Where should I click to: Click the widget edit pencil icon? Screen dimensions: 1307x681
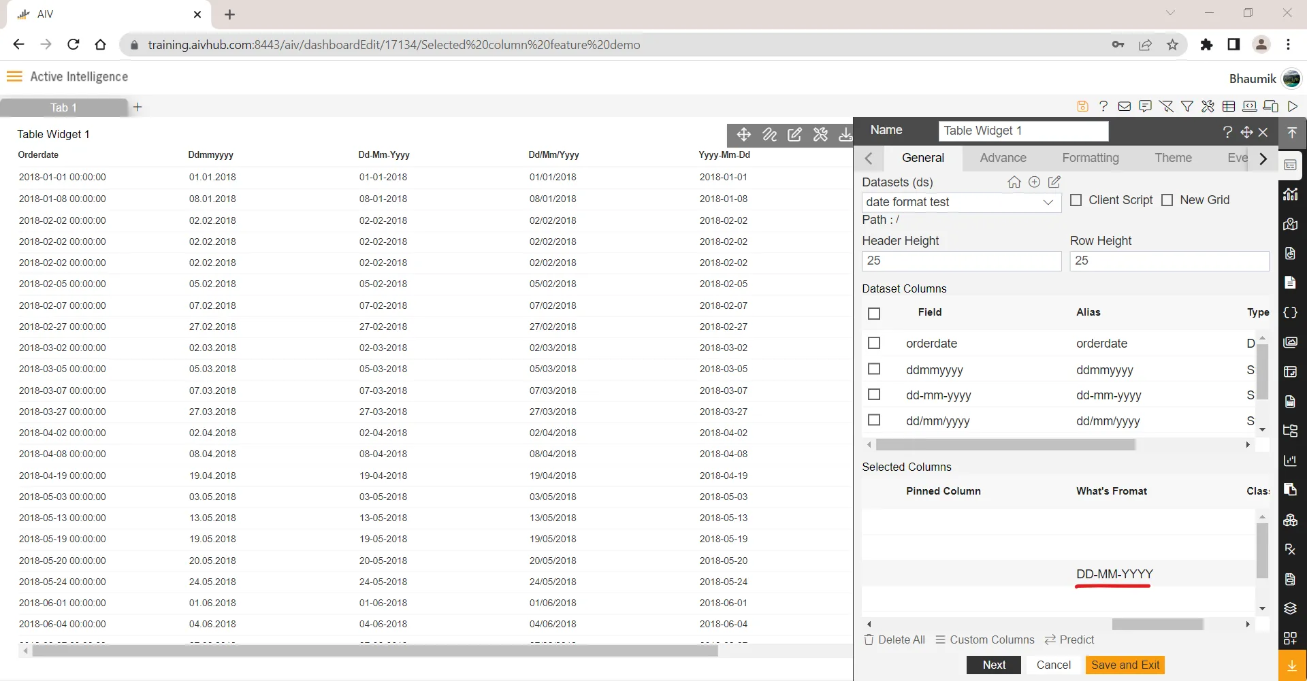(x=794, y=135)
